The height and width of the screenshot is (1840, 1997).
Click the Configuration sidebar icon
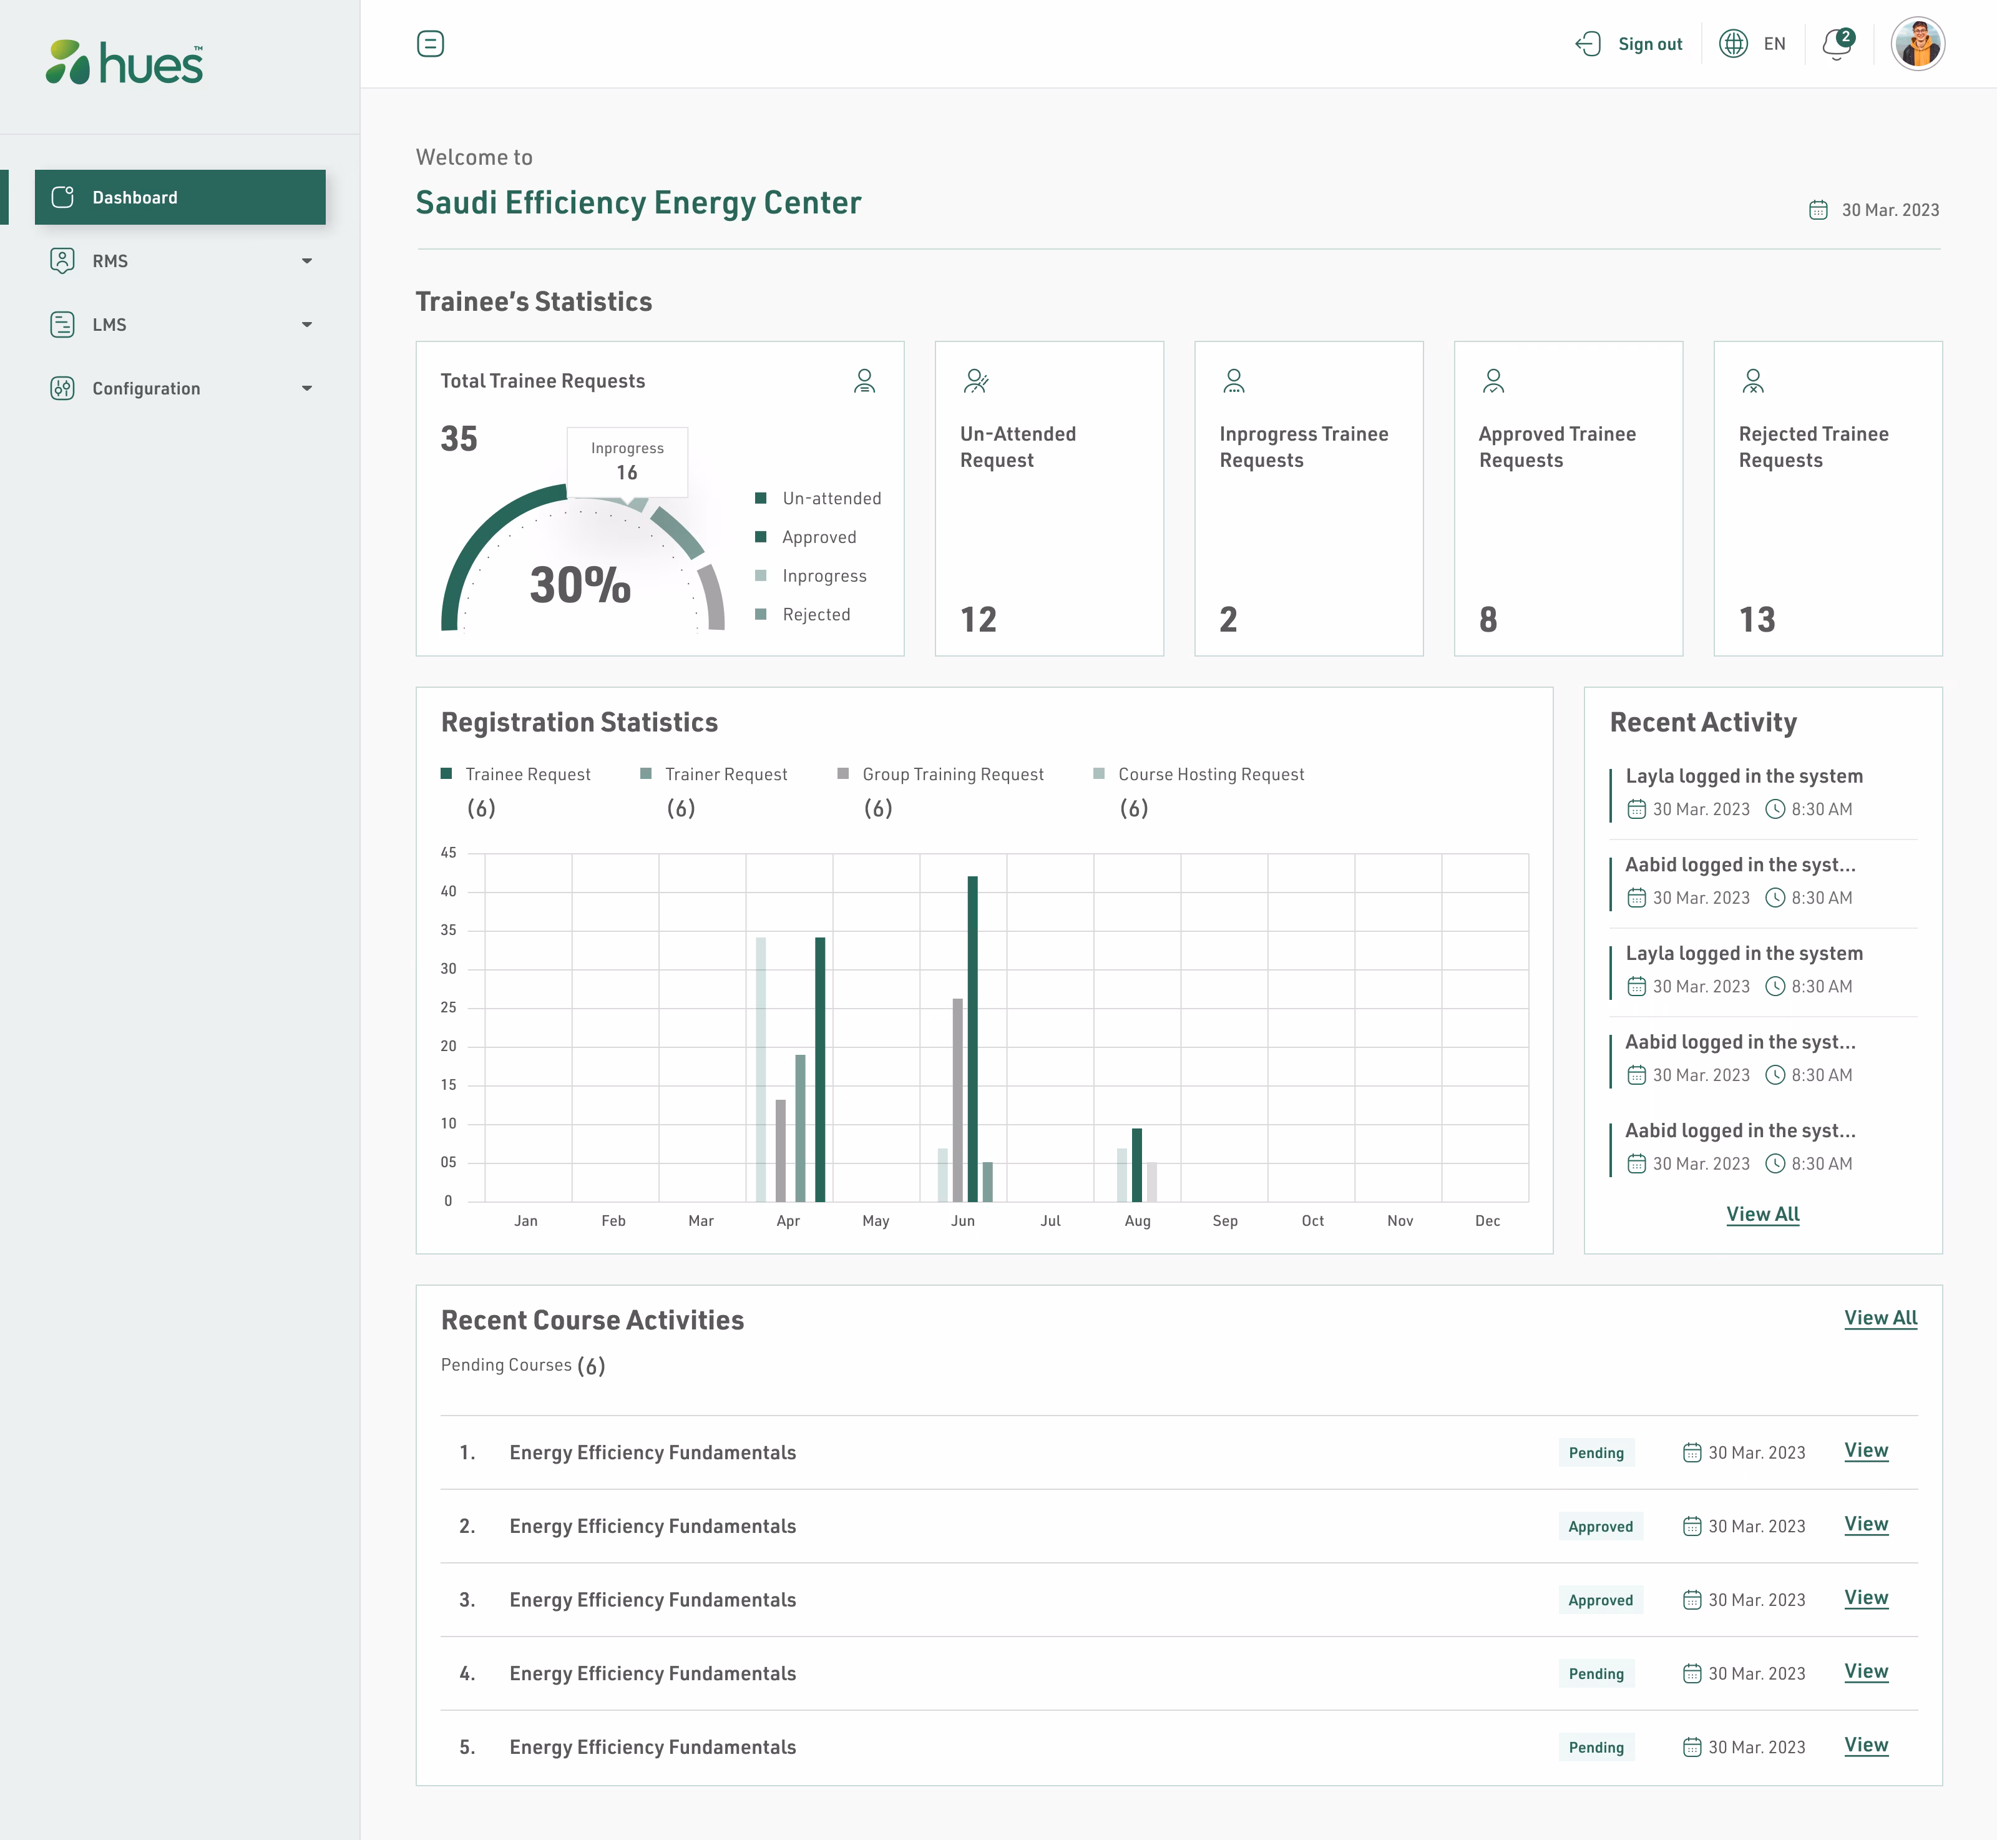[x=62, y=388]
